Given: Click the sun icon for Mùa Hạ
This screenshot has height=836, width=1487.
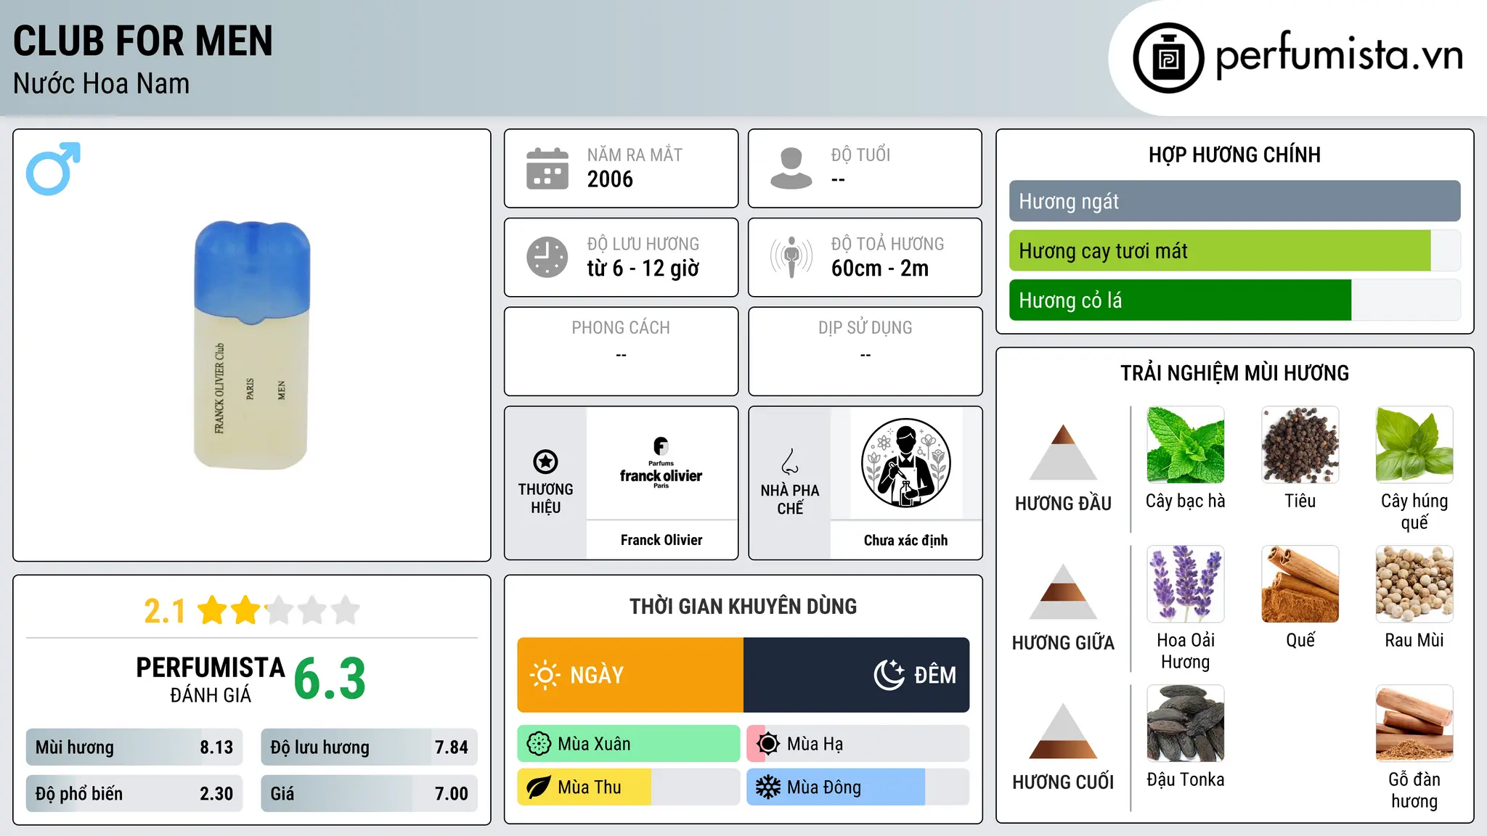Looking at the screenshot, I should pos(768,744).
